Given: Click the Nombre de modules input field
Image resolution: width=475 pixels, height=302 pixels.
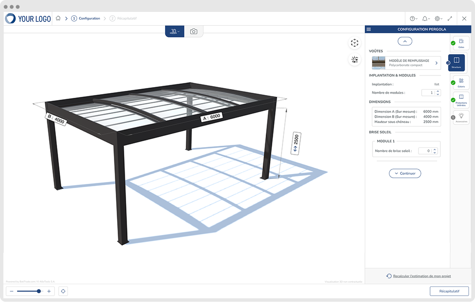Looking at the screenshot, I should click(x=428, y=93).
